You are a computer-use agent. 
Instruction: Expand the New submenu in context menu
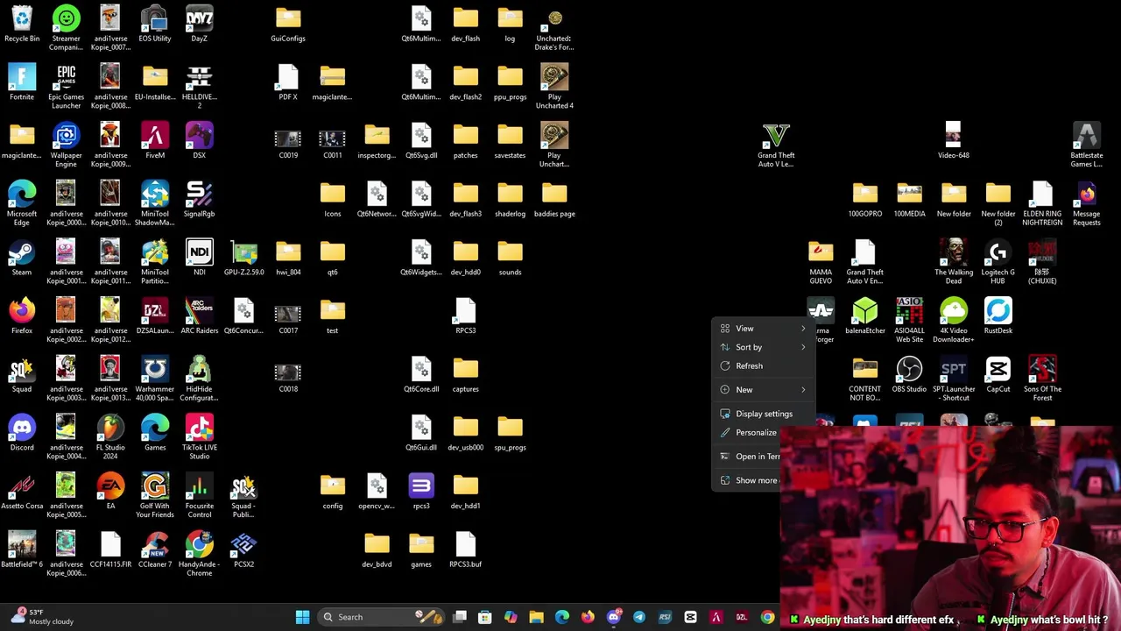[x=763, y=390]
